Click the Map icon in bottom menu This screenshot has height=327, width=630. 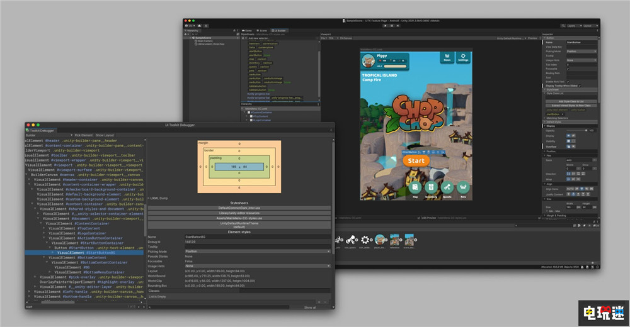pyautogui.click(x=415, y=187)
